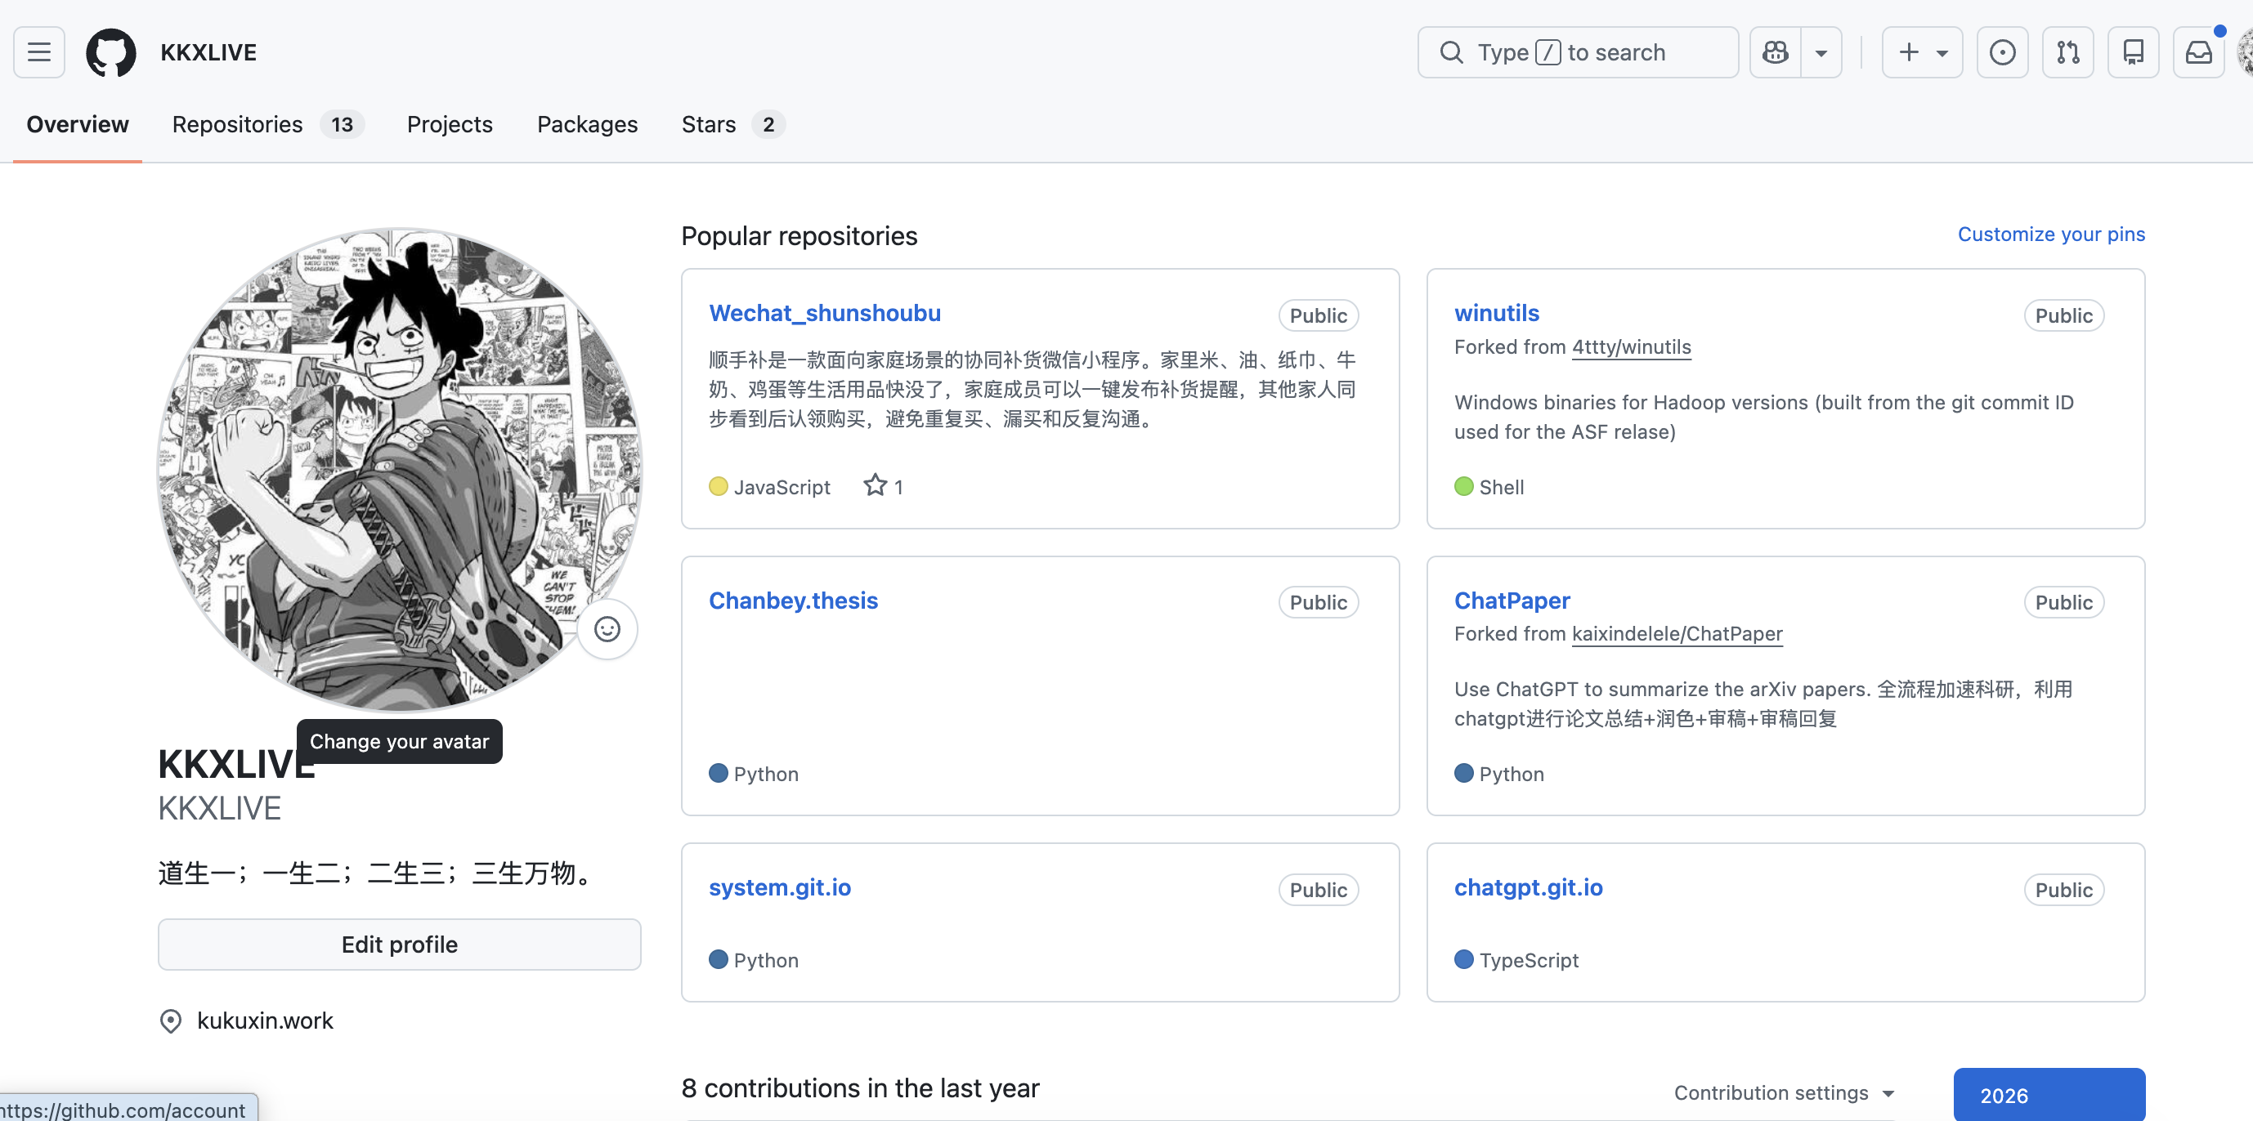Click the profile avatar image
This screenshot has width=2253, height=1121.
tap(400, 471)
